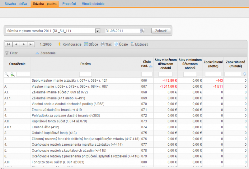
Task: Click the Zobraziť button
Action: tap(161, 30)
